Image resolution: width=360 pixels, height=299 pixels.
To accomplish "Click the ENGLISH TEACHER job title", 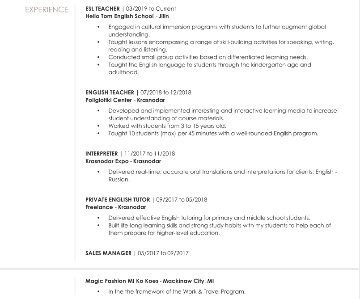I will [x=110, y=93].
